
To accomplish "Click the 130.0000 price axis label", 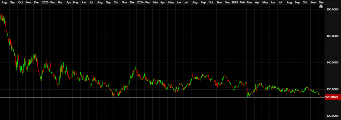I will [x=332, y=89].
